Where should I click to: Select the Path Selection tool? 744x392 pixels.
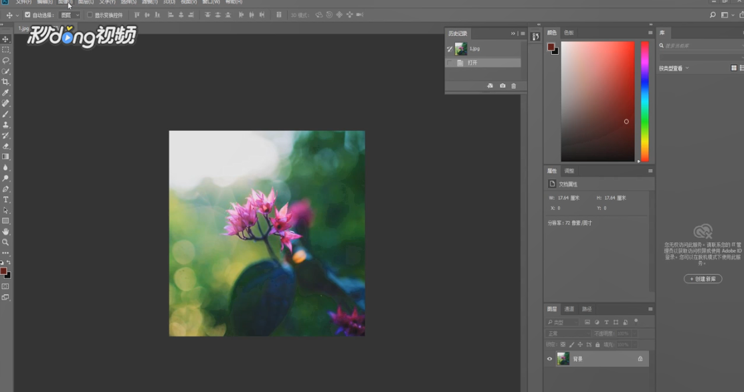click(x=6, y=210)
